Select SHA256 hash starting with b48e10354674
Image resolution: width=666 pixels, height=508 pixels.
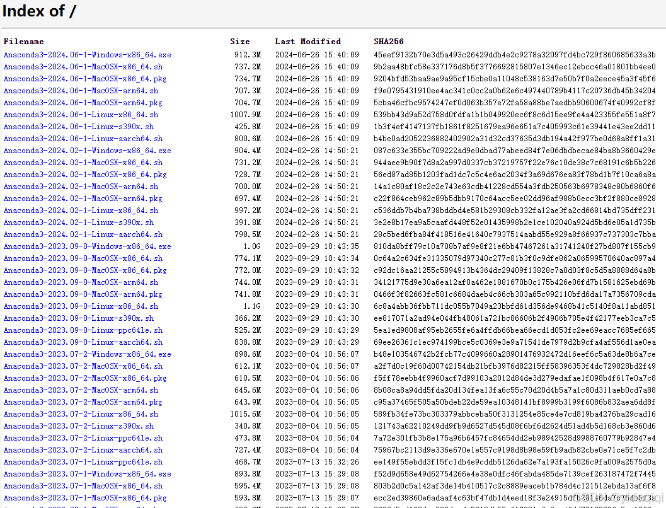coord(515,354)
